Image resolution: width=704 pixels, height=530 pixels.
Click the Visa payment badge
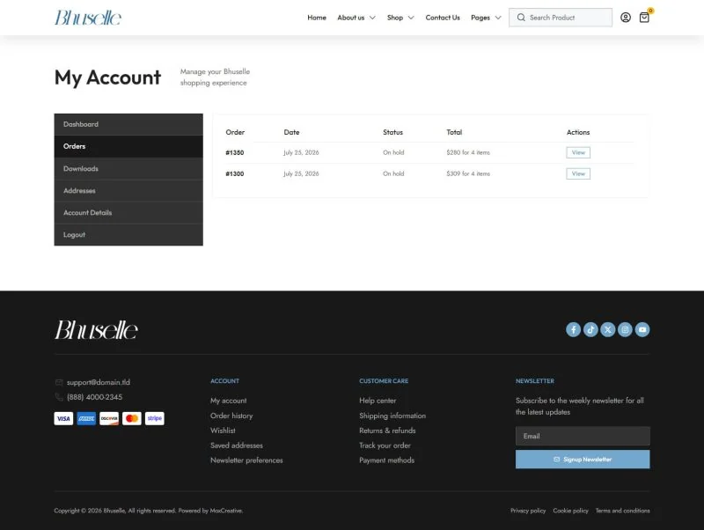63,418
